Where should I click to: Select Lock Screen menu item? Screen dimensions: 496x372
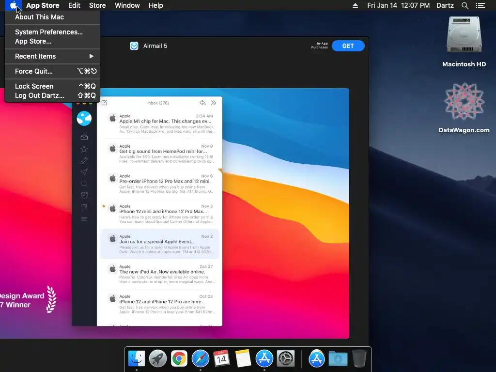(x=52, y=86)
